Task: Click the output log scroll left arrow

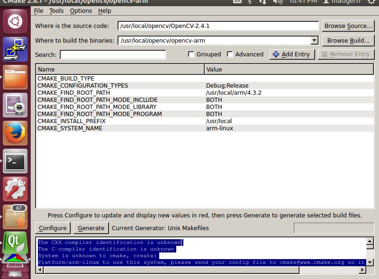Action: point(40,270)
